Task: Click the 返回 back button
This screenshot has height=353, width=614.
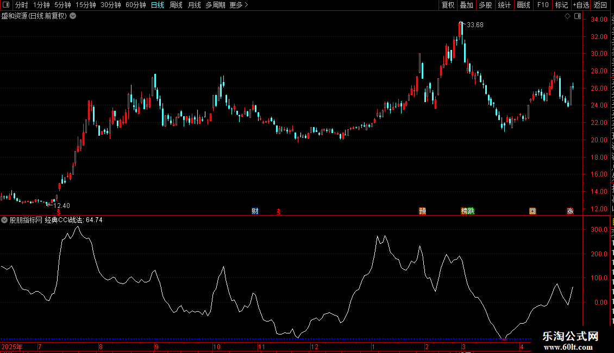Action: (600, 5)
